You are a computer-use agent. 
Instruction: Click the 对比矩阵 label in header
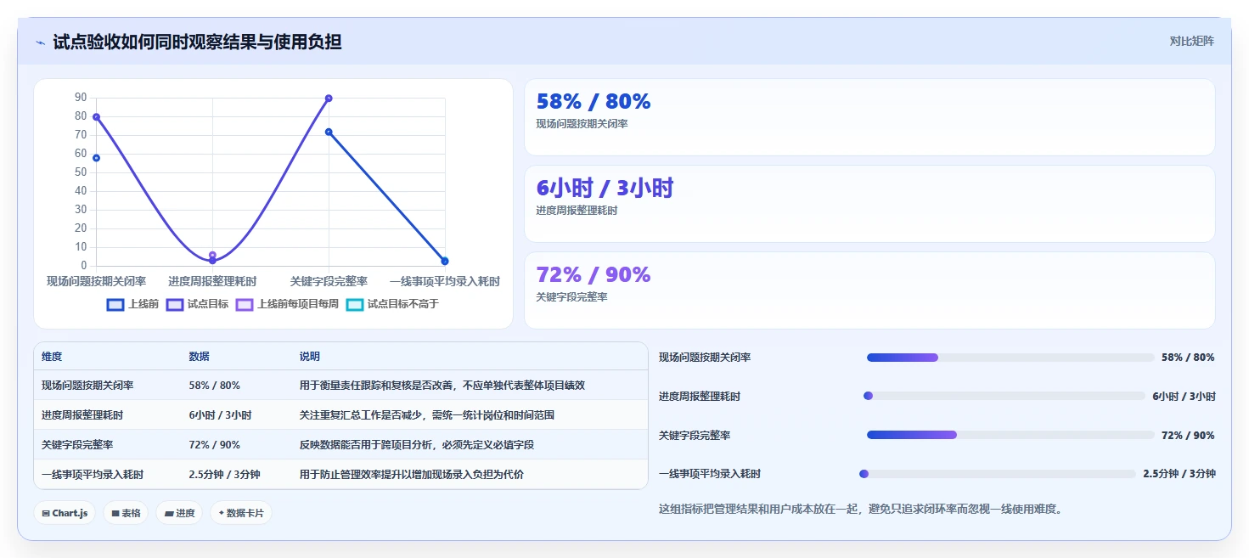tap(1192, 42)
